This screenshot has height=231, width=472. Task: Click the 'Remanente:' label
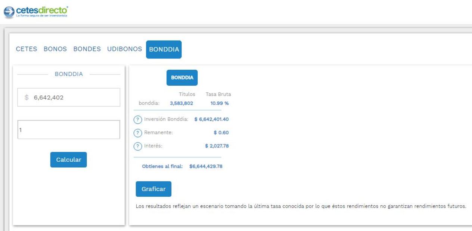(159, 133)
